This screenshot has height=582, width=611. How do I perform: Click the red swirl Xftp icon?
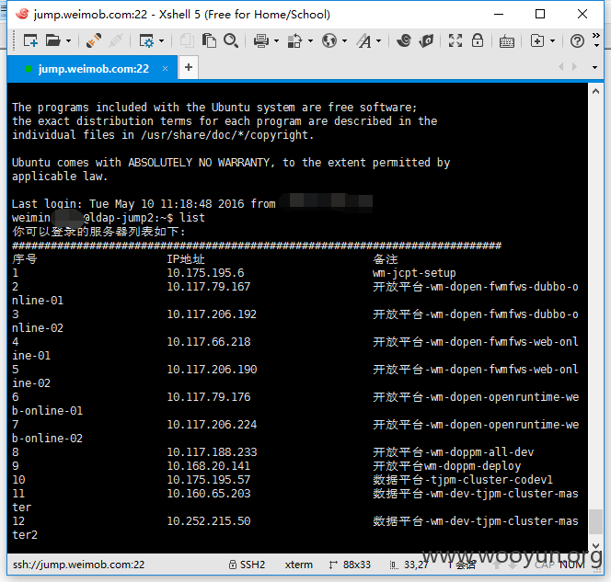point(404,40)
